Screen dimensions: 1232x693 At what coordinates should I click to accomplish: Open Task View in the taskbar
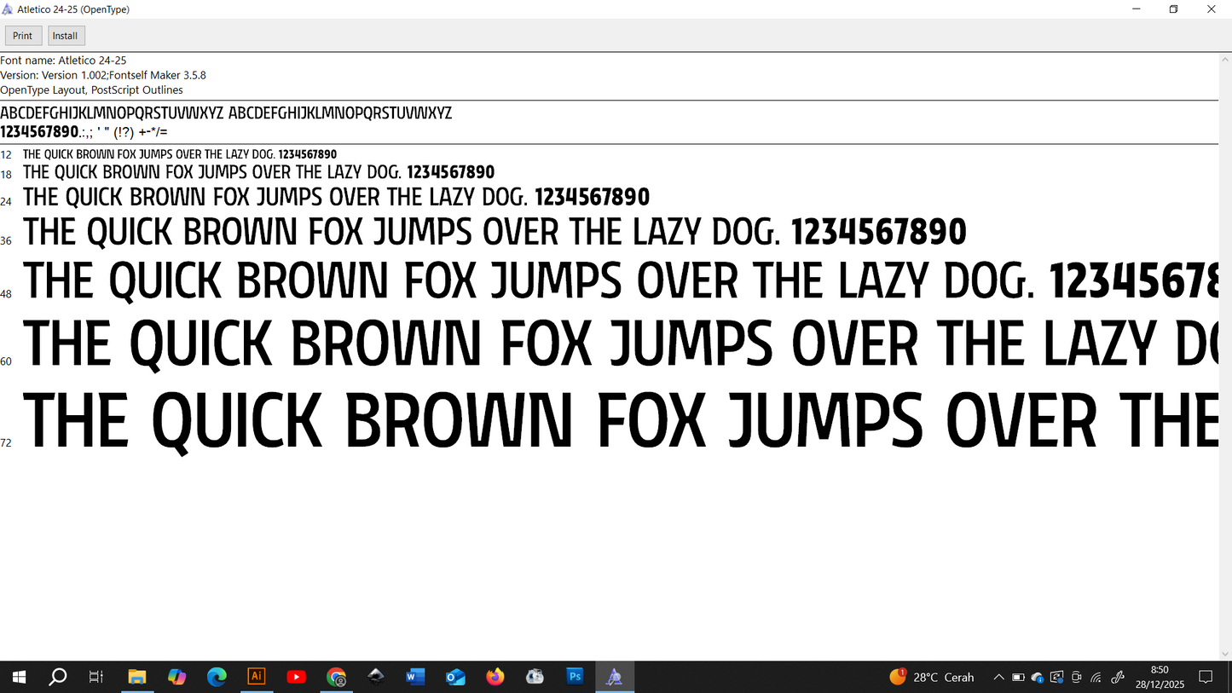pos(96,677)
